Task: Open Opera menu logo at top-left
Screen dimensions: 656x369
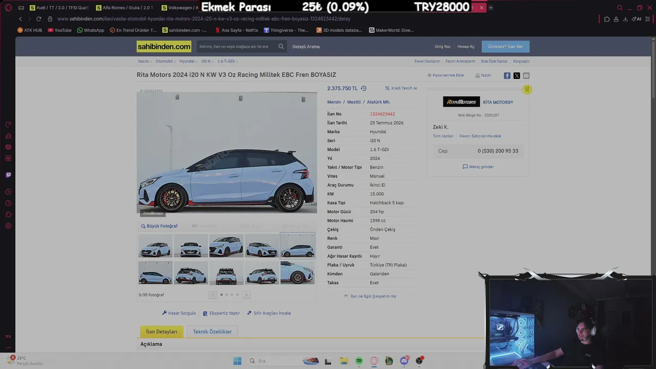Action: 8,8
